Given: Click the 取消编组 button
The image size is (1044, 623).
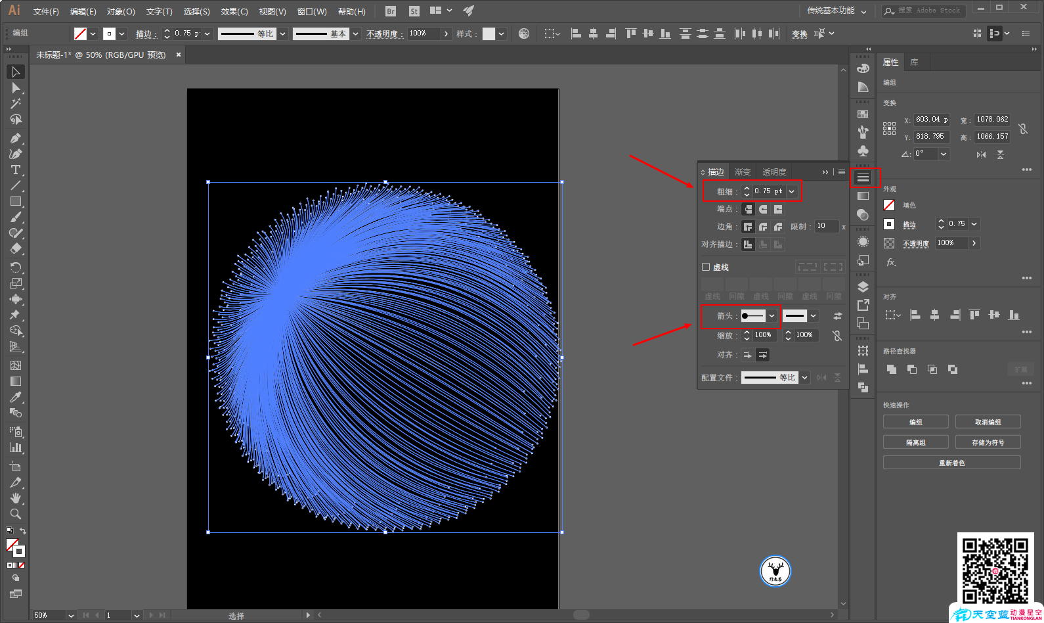Looking at the screenshot, I should (x=988, y=422).
